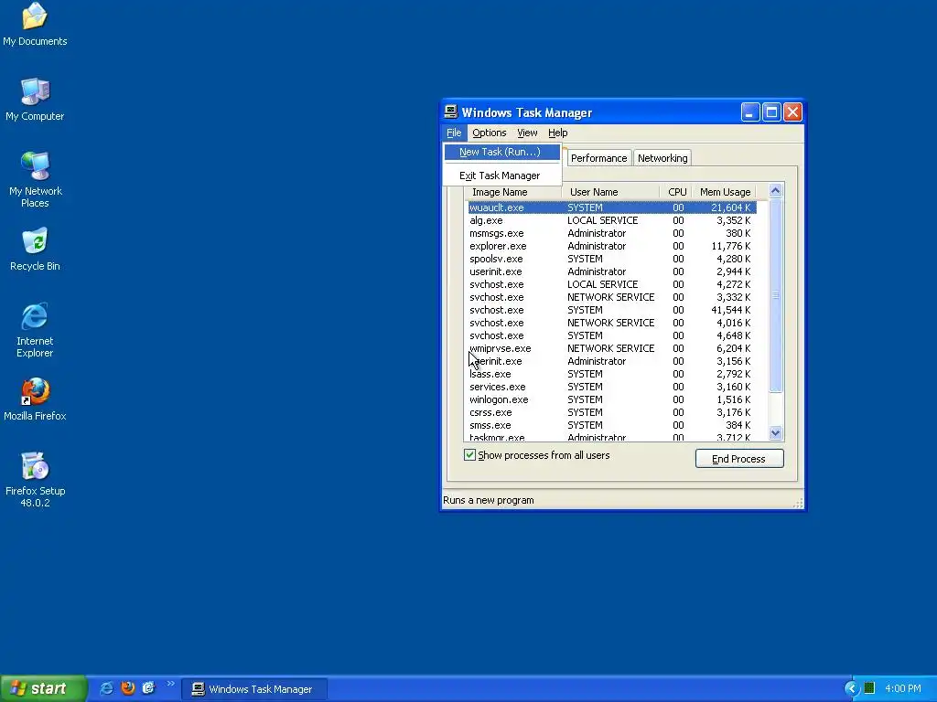Open the View menu
This screenshot has width=937, height=702.
click(x=527, y=133)
